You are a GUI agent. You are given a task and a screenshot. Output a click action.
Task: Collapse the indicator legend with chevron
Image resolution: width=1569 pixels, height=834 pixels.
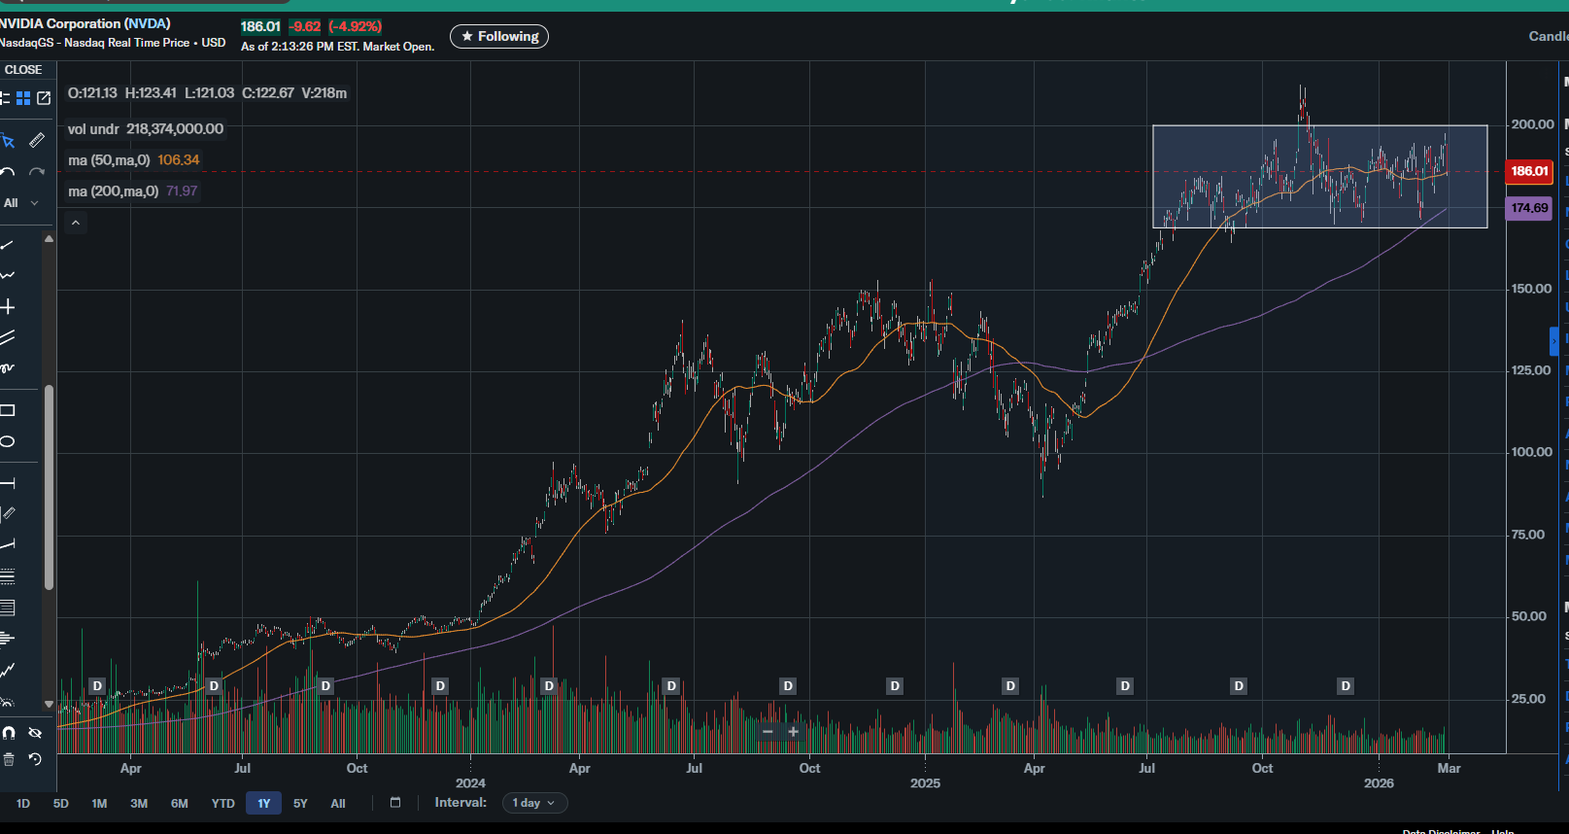[x=76, y=223]
